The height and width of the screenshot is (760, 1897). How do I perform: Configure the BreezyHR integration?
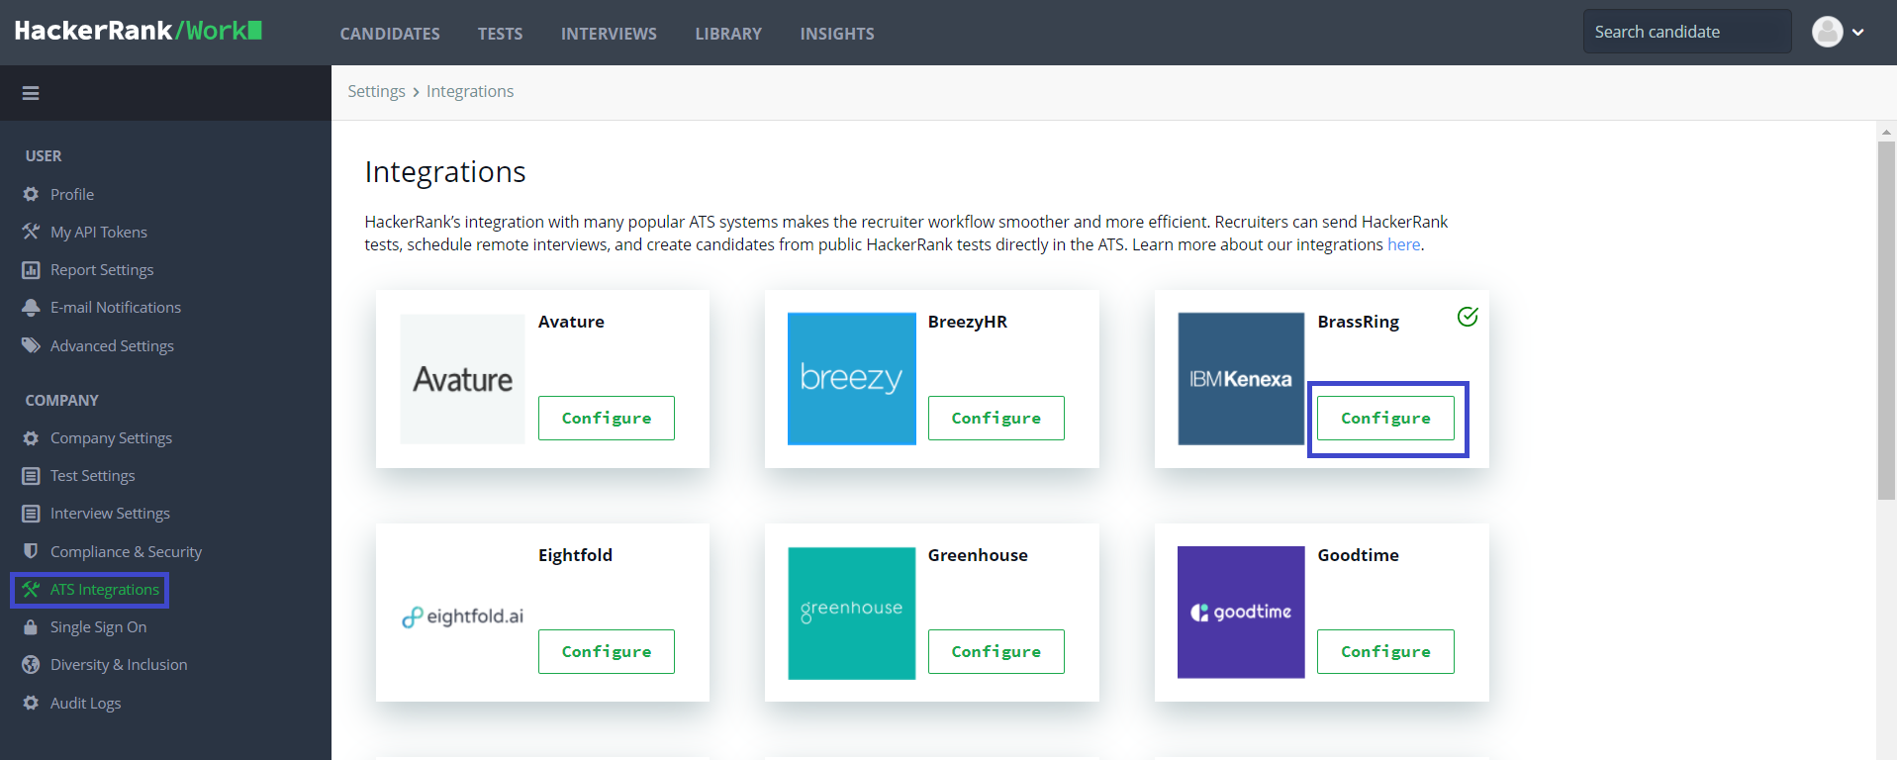[996, 418]
